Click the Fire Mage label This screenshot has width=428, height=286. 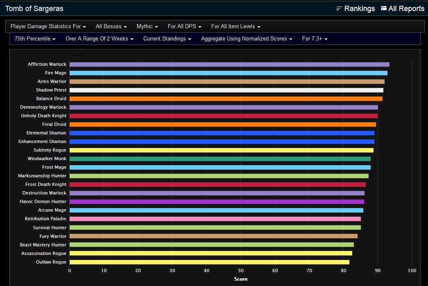[56, 73]
